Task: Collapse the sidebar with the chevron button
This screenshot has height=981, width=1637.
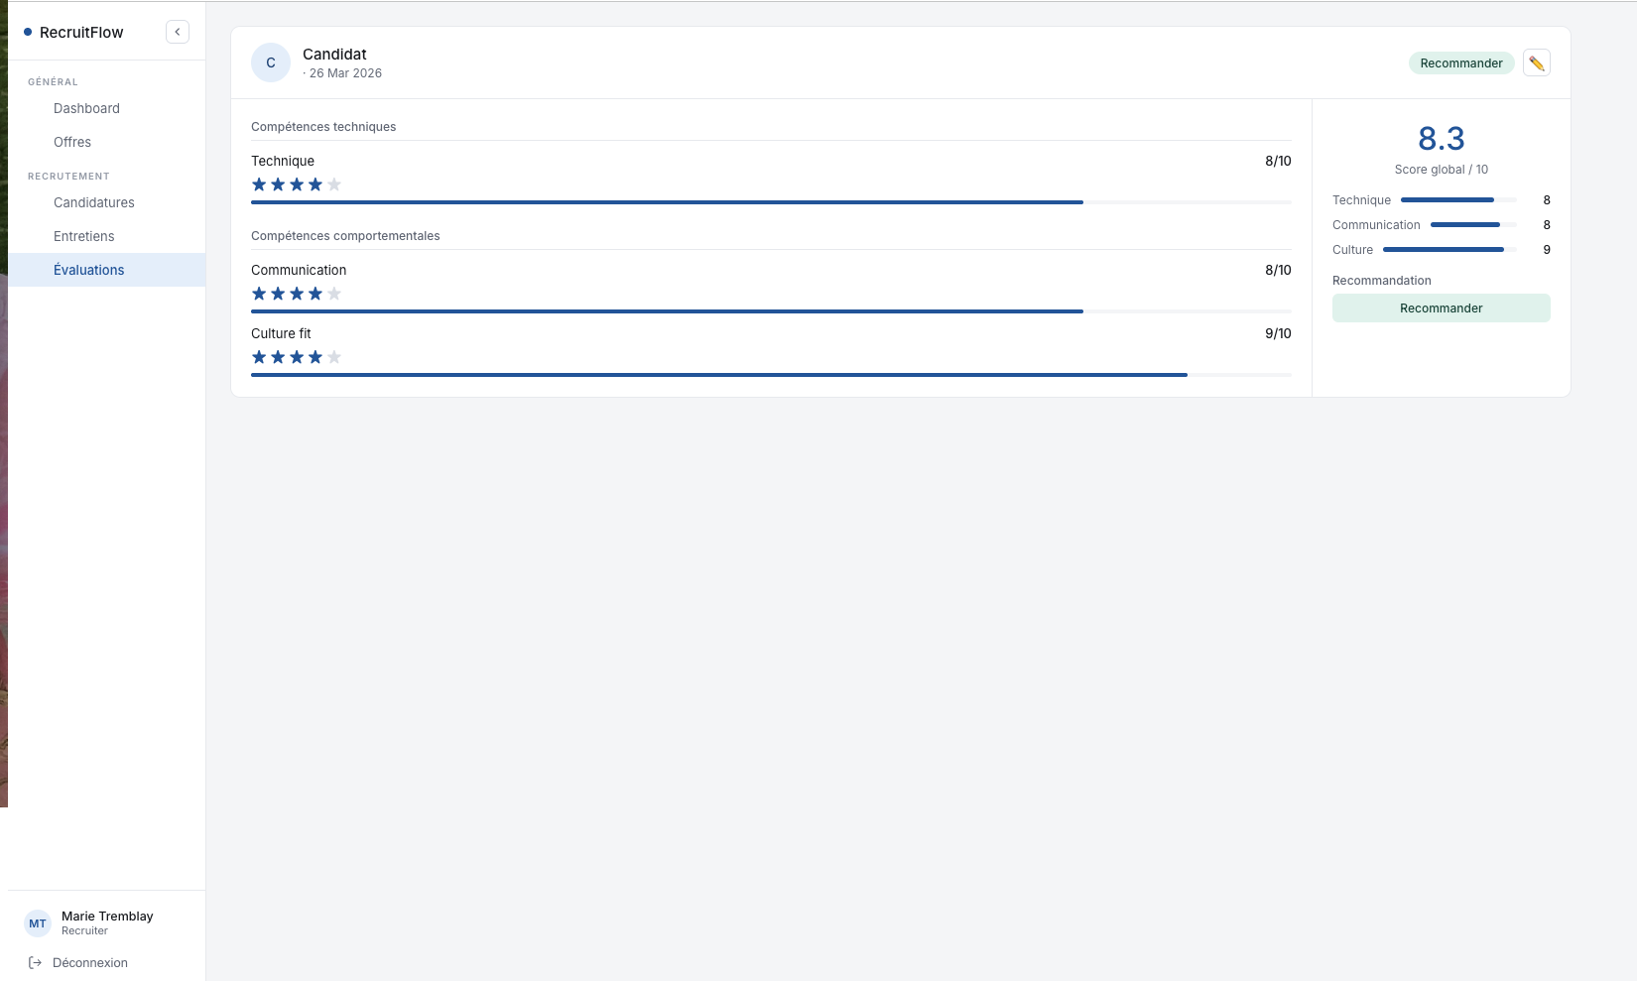Action: coord(177,31)
